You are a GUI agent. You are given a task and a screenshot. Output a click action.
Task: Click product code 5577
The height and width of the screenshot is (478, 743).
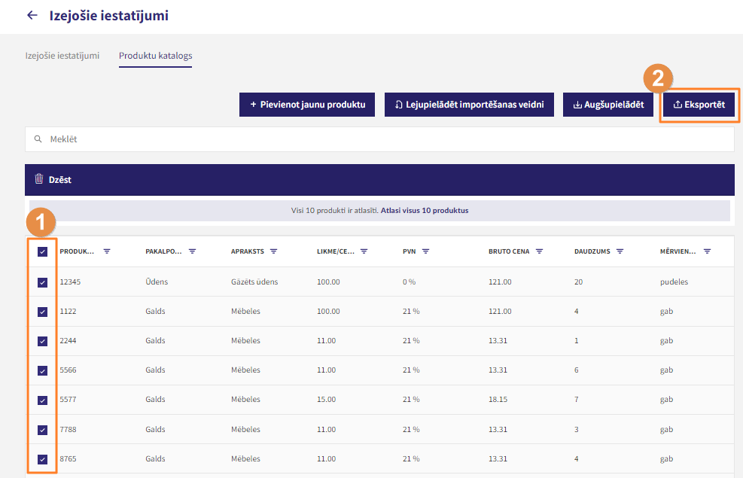68,400
